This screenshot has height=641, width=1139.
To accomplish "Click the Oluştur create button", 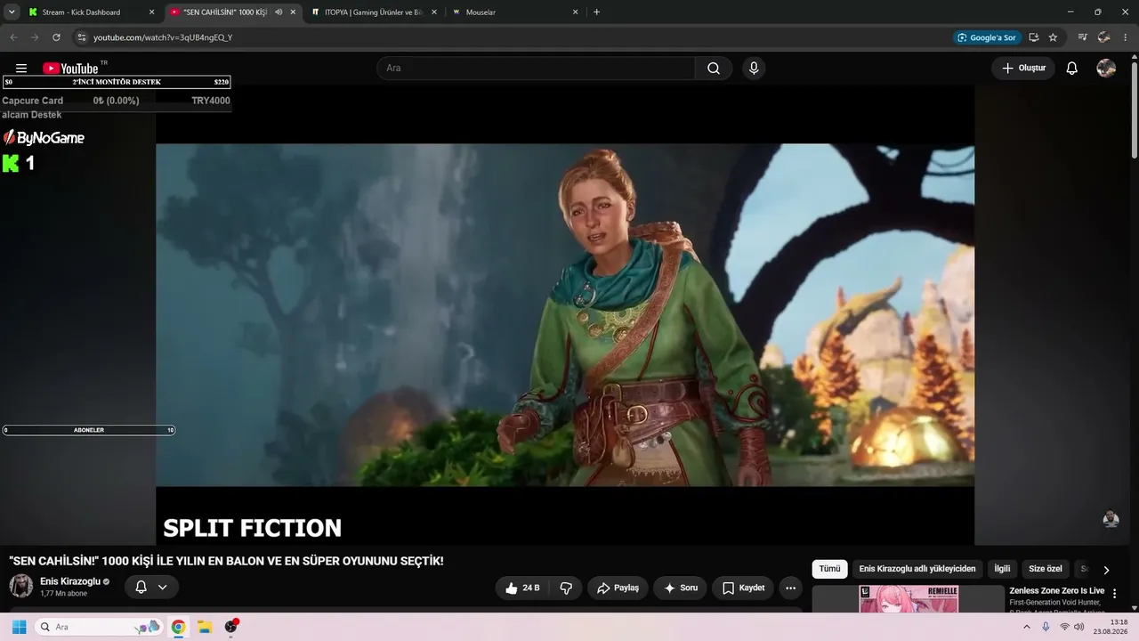I will [1023, 69].
